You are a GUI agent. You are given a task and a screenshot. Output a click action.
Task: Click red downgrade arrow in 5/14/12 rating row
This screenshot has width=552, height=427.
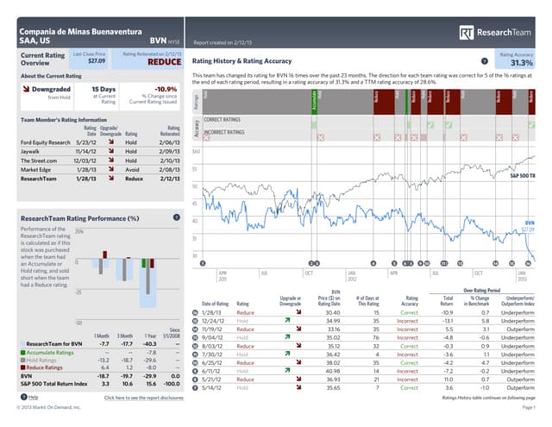pyautogui.click(x=298, y=387)
